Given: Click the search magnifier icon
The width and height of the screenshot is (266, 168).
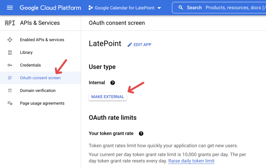Looking at the screenshot, I should (181, 8).
